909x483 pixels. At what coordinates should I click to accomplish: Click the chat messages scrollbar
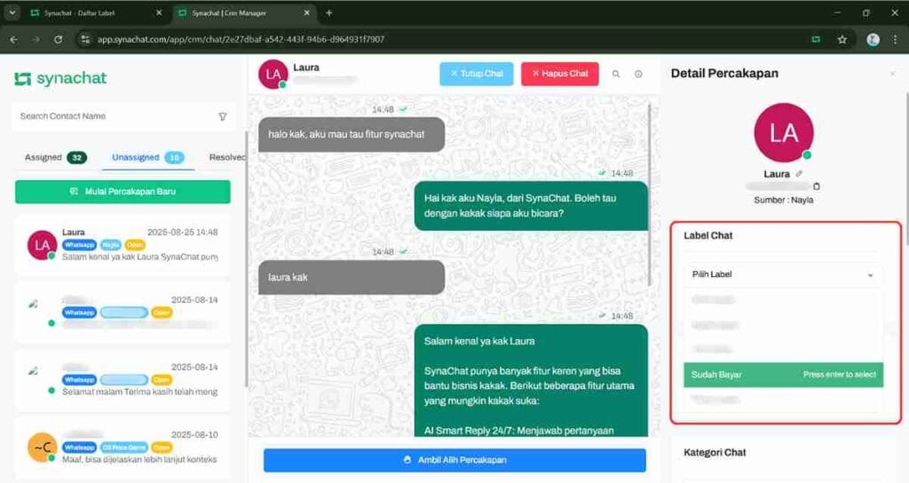[649, 194]
